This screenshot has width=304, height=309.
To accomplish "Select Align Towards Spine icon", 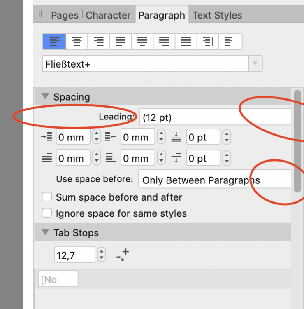I will [208, 42].
